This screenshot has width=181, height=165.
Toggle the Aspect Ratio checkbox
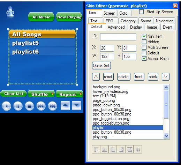(144, 59)
